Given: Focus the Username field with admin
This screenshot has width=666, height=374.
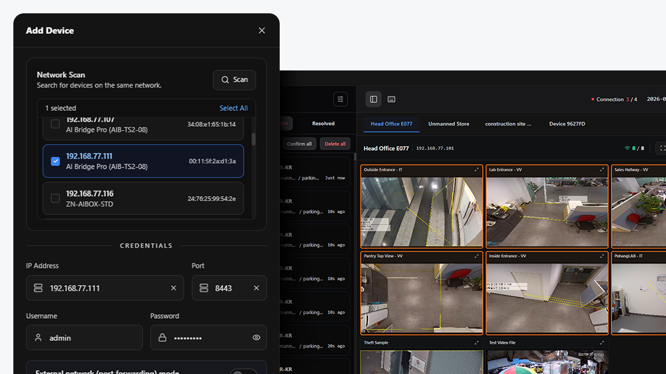Looking at the screenshot, I should 84,337.
